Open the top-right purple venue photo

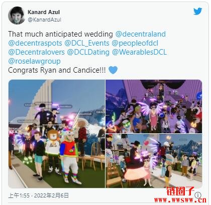[x=154, y=106]
